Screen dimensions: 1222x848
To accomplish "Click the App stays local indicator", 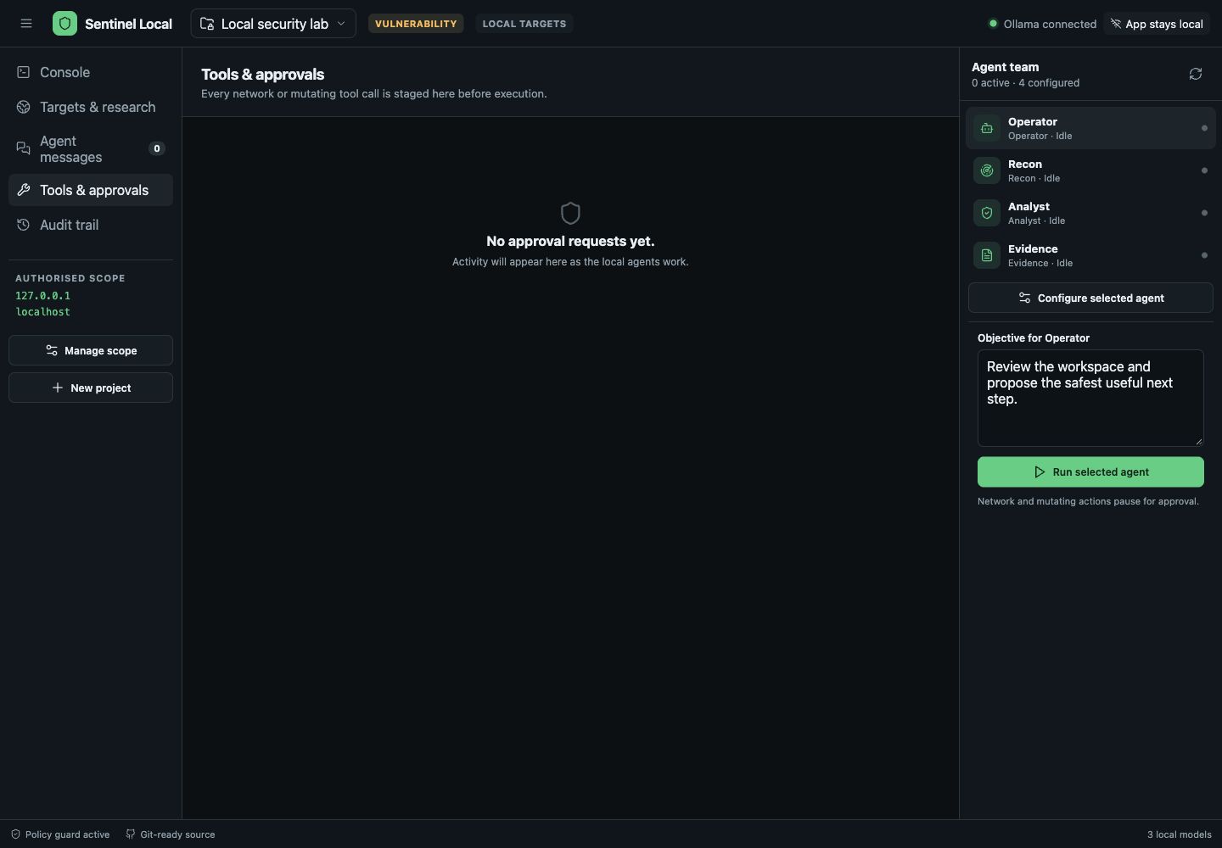I will [x=1157, y=24].
